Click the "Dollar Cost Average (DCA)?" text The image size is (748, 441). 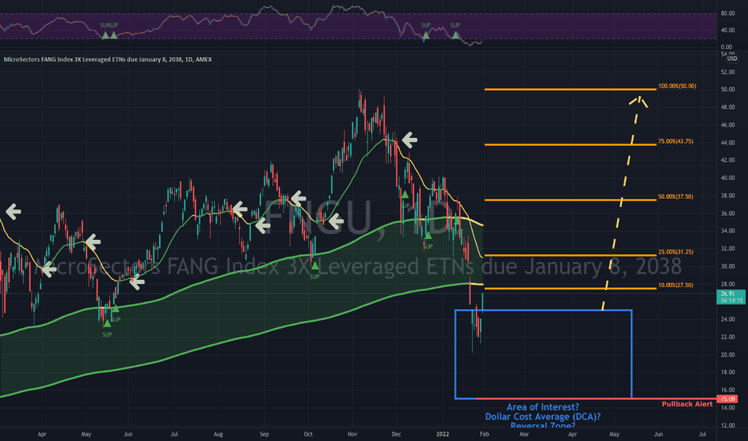click(x=543, y=417)
